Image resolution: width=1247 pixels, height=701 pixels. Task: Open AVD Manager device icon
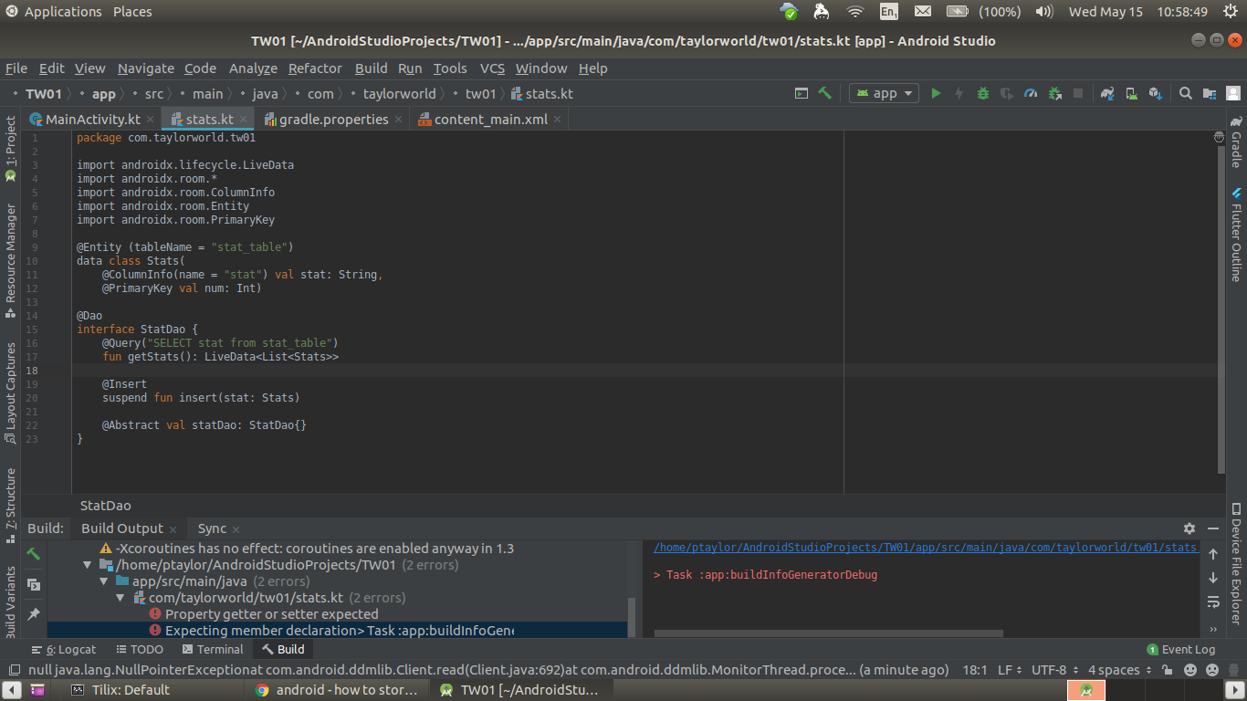point(1131,93)
